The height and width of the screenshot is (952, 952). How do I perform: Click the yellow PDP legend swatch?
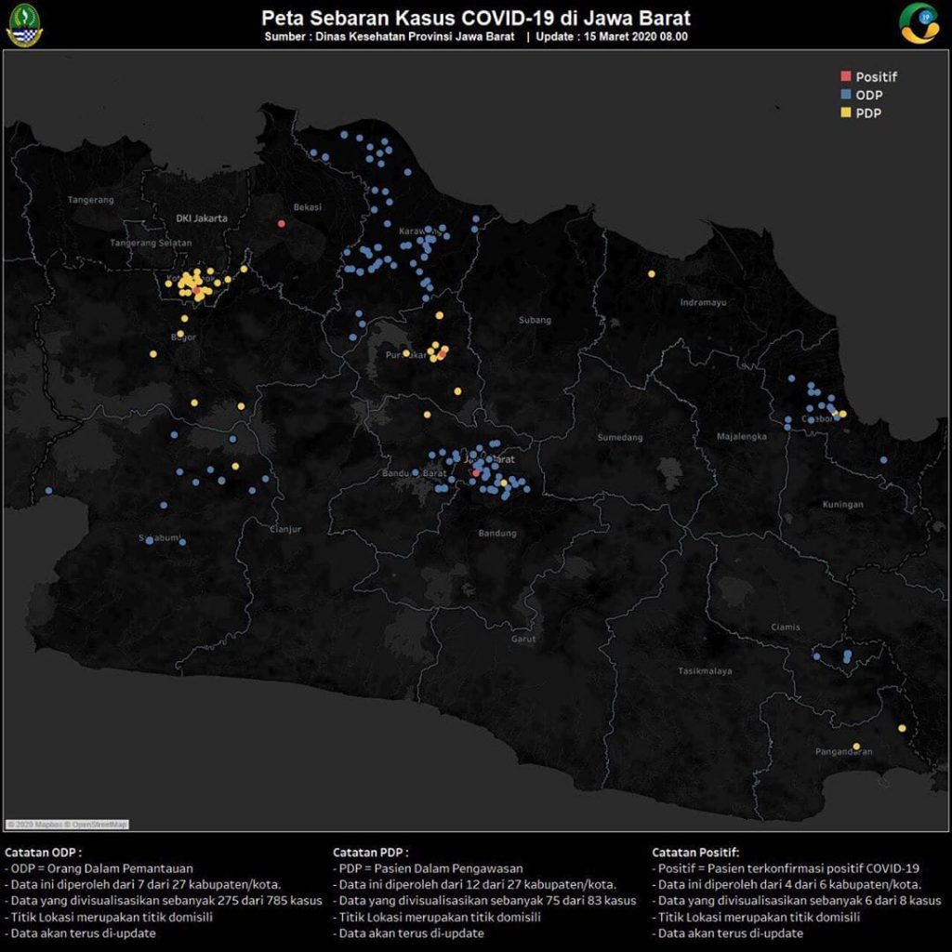845,112
